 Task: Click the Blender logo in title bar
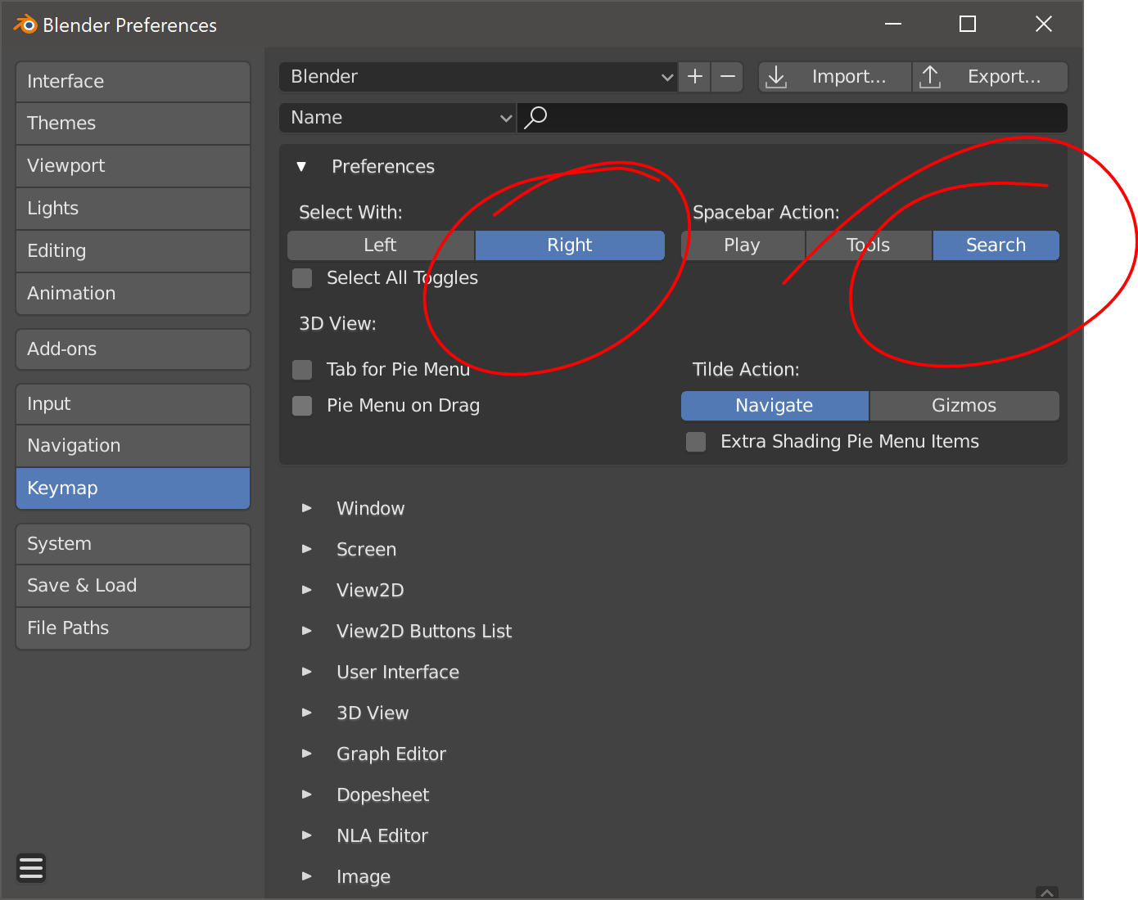pyautogui.click(x=25, y=25)
